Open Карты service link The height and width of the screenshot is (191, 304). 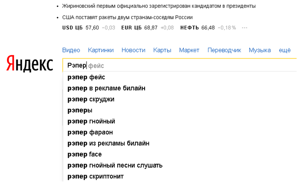point(162,50)
